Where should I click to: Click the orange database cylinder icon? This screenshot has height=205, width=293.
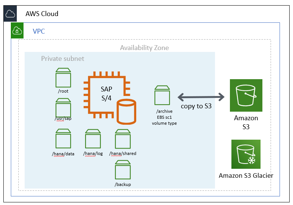point(126,111)
